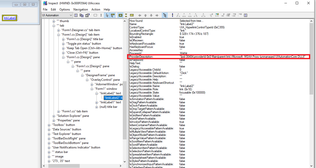Toggle the Show Caret Highlight icon

126,15
